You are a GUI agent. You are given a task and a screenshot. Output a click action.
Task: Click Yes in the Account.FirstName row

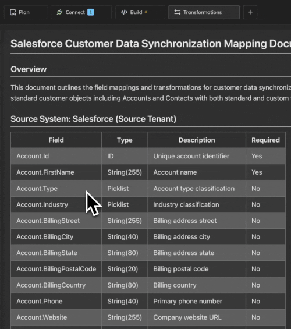click(x=265, y=172)
